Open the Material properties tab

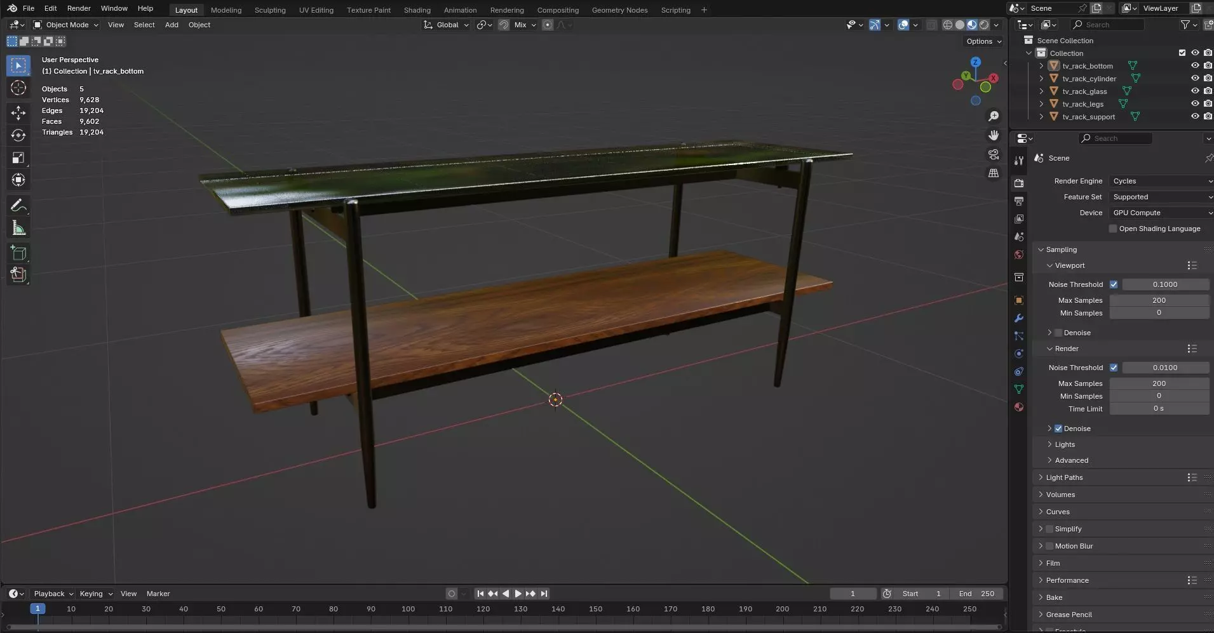[x=1019, y=407]
